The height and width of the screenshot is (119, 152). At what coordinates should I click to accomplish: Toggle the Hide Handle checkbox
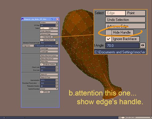(x=41, y=37)
